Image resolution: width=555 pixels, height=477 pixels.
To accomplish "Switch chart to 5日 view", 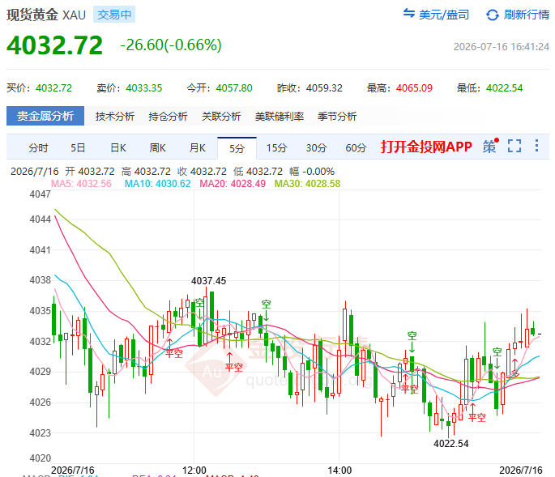I will pos(78,147).
